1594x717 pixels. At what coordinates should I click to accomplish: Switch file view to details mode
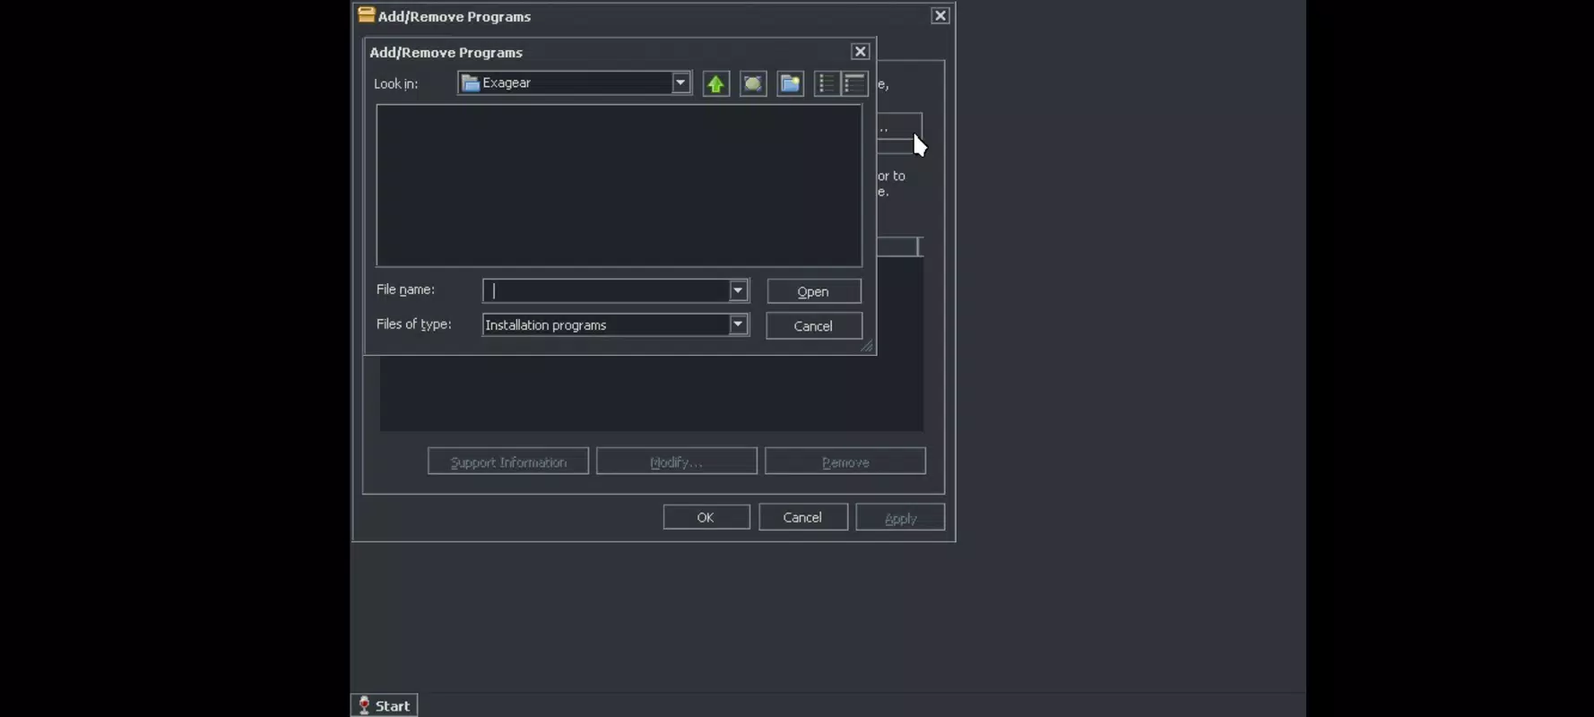[854, 83]
